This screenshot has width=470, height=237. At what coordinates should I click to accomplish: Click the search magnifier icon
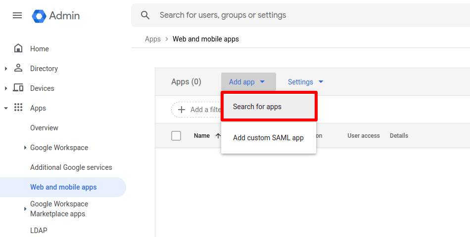point(145,15)
